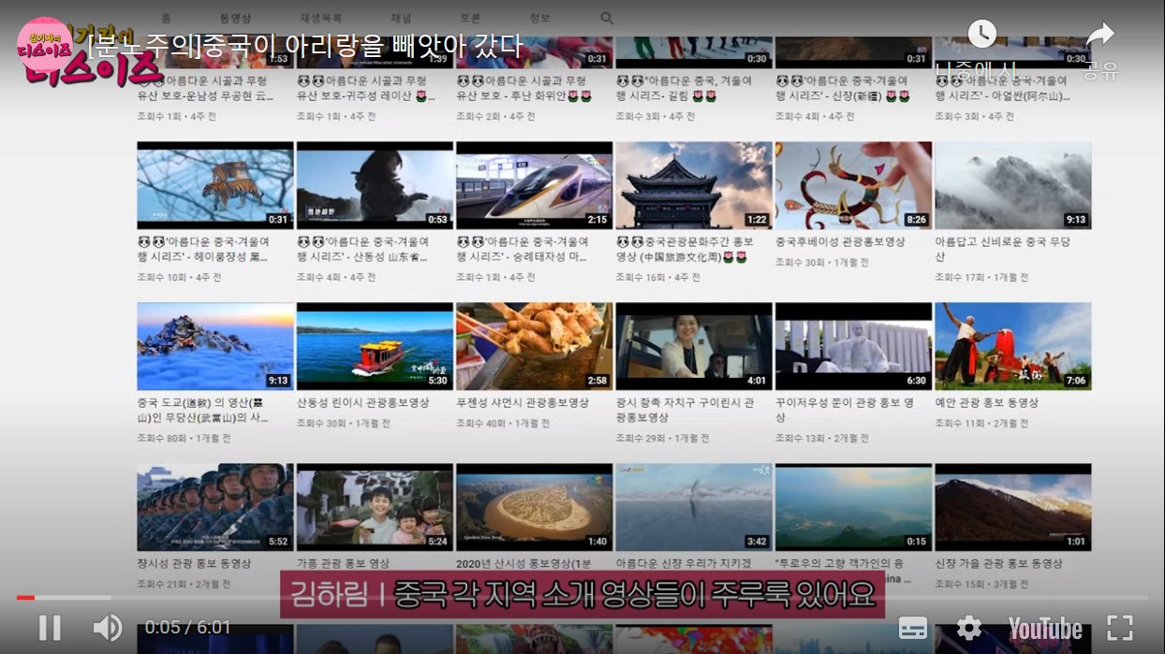Open the river bend aerial thumbnail

(x=534, y=507)
